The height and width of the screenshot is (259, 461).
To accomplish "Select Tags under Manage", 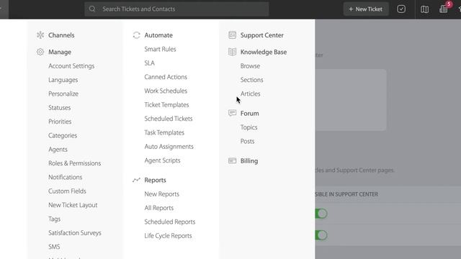I will point(55,219).
